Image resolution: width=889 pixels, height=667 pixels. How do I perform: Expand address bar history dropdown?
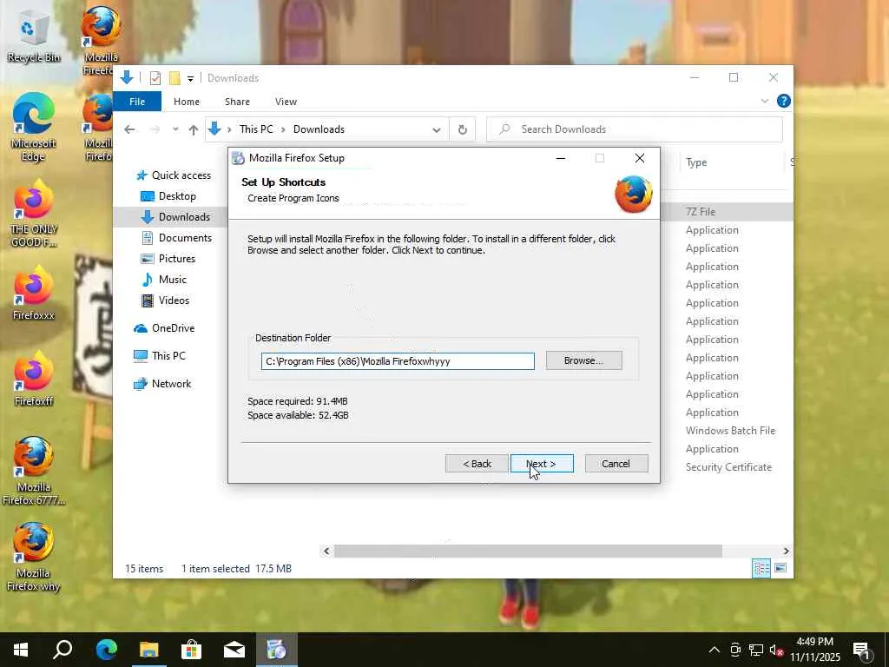437,130
